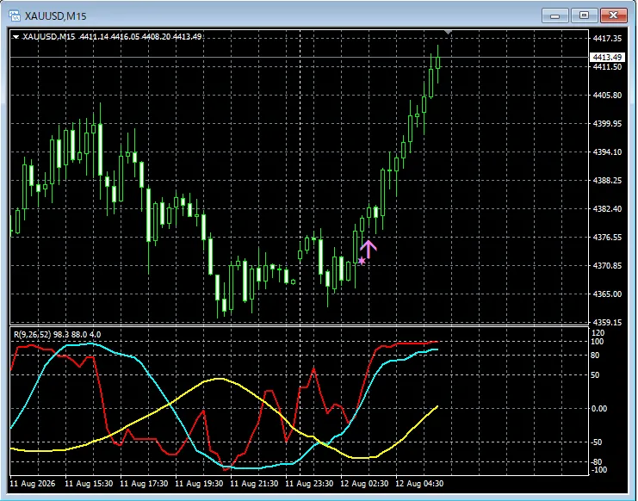Image resolution: width=638 pixels, height=501 pixels.
Task: Maximize the XAUUSD,M15 chart window
Action: (584, 15)
